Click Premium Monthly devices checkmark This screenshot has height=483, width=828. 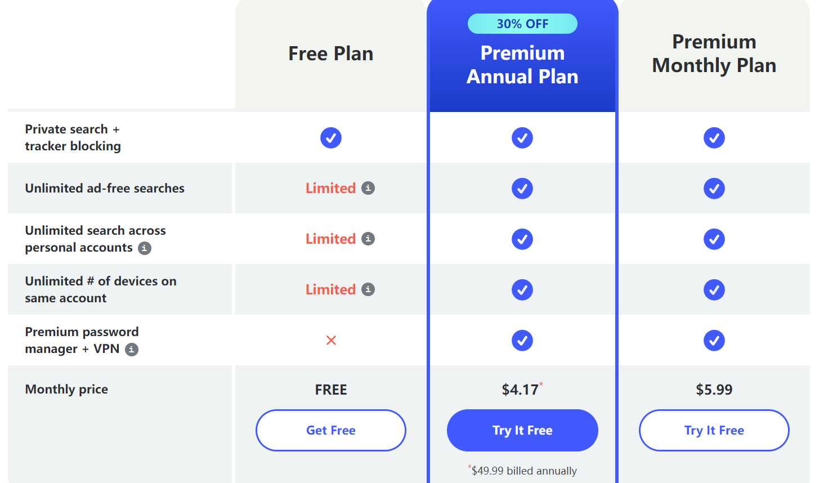click(714, 290)
